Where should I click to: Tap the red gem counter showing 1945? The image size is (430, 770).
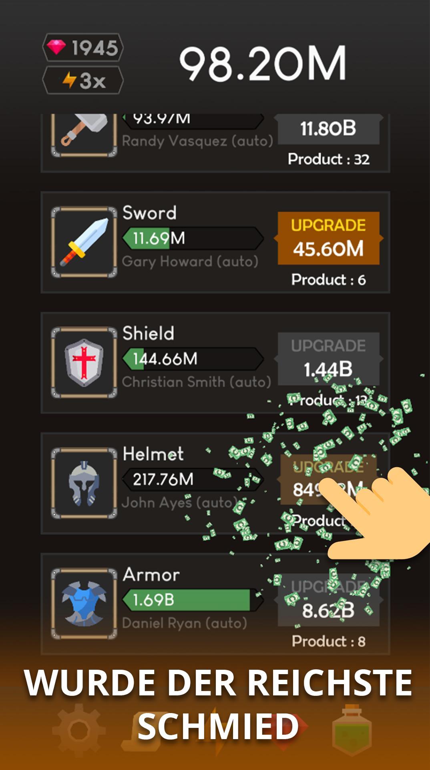(x=83, y=48)
